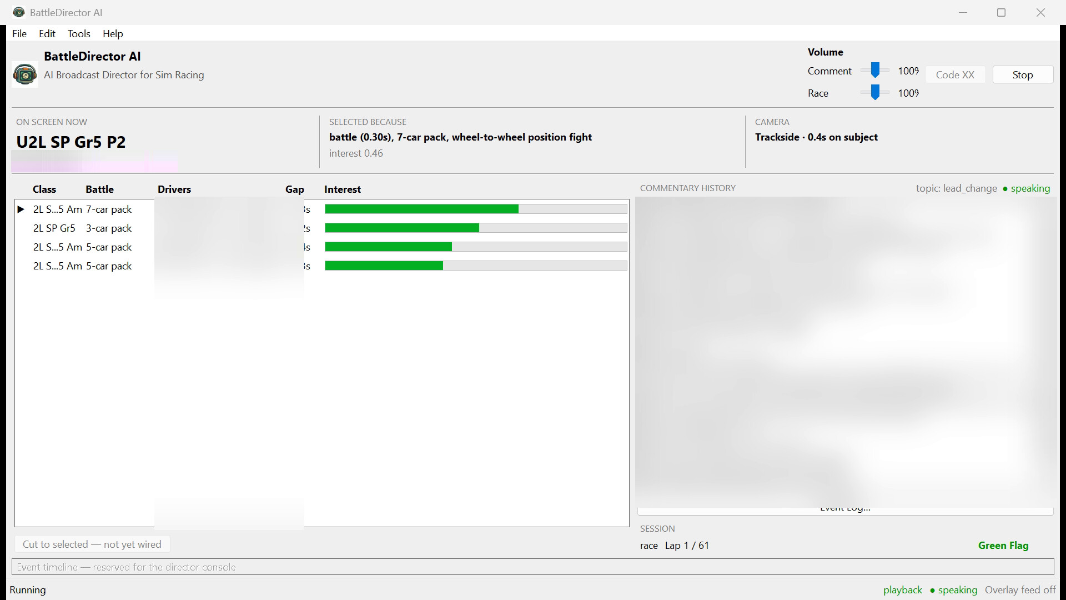This screenshot has height=600, width=1066.
Task: Click 'Overlay feed off' in status bar
Action: pyautogui.click(x=1020, y=590)
